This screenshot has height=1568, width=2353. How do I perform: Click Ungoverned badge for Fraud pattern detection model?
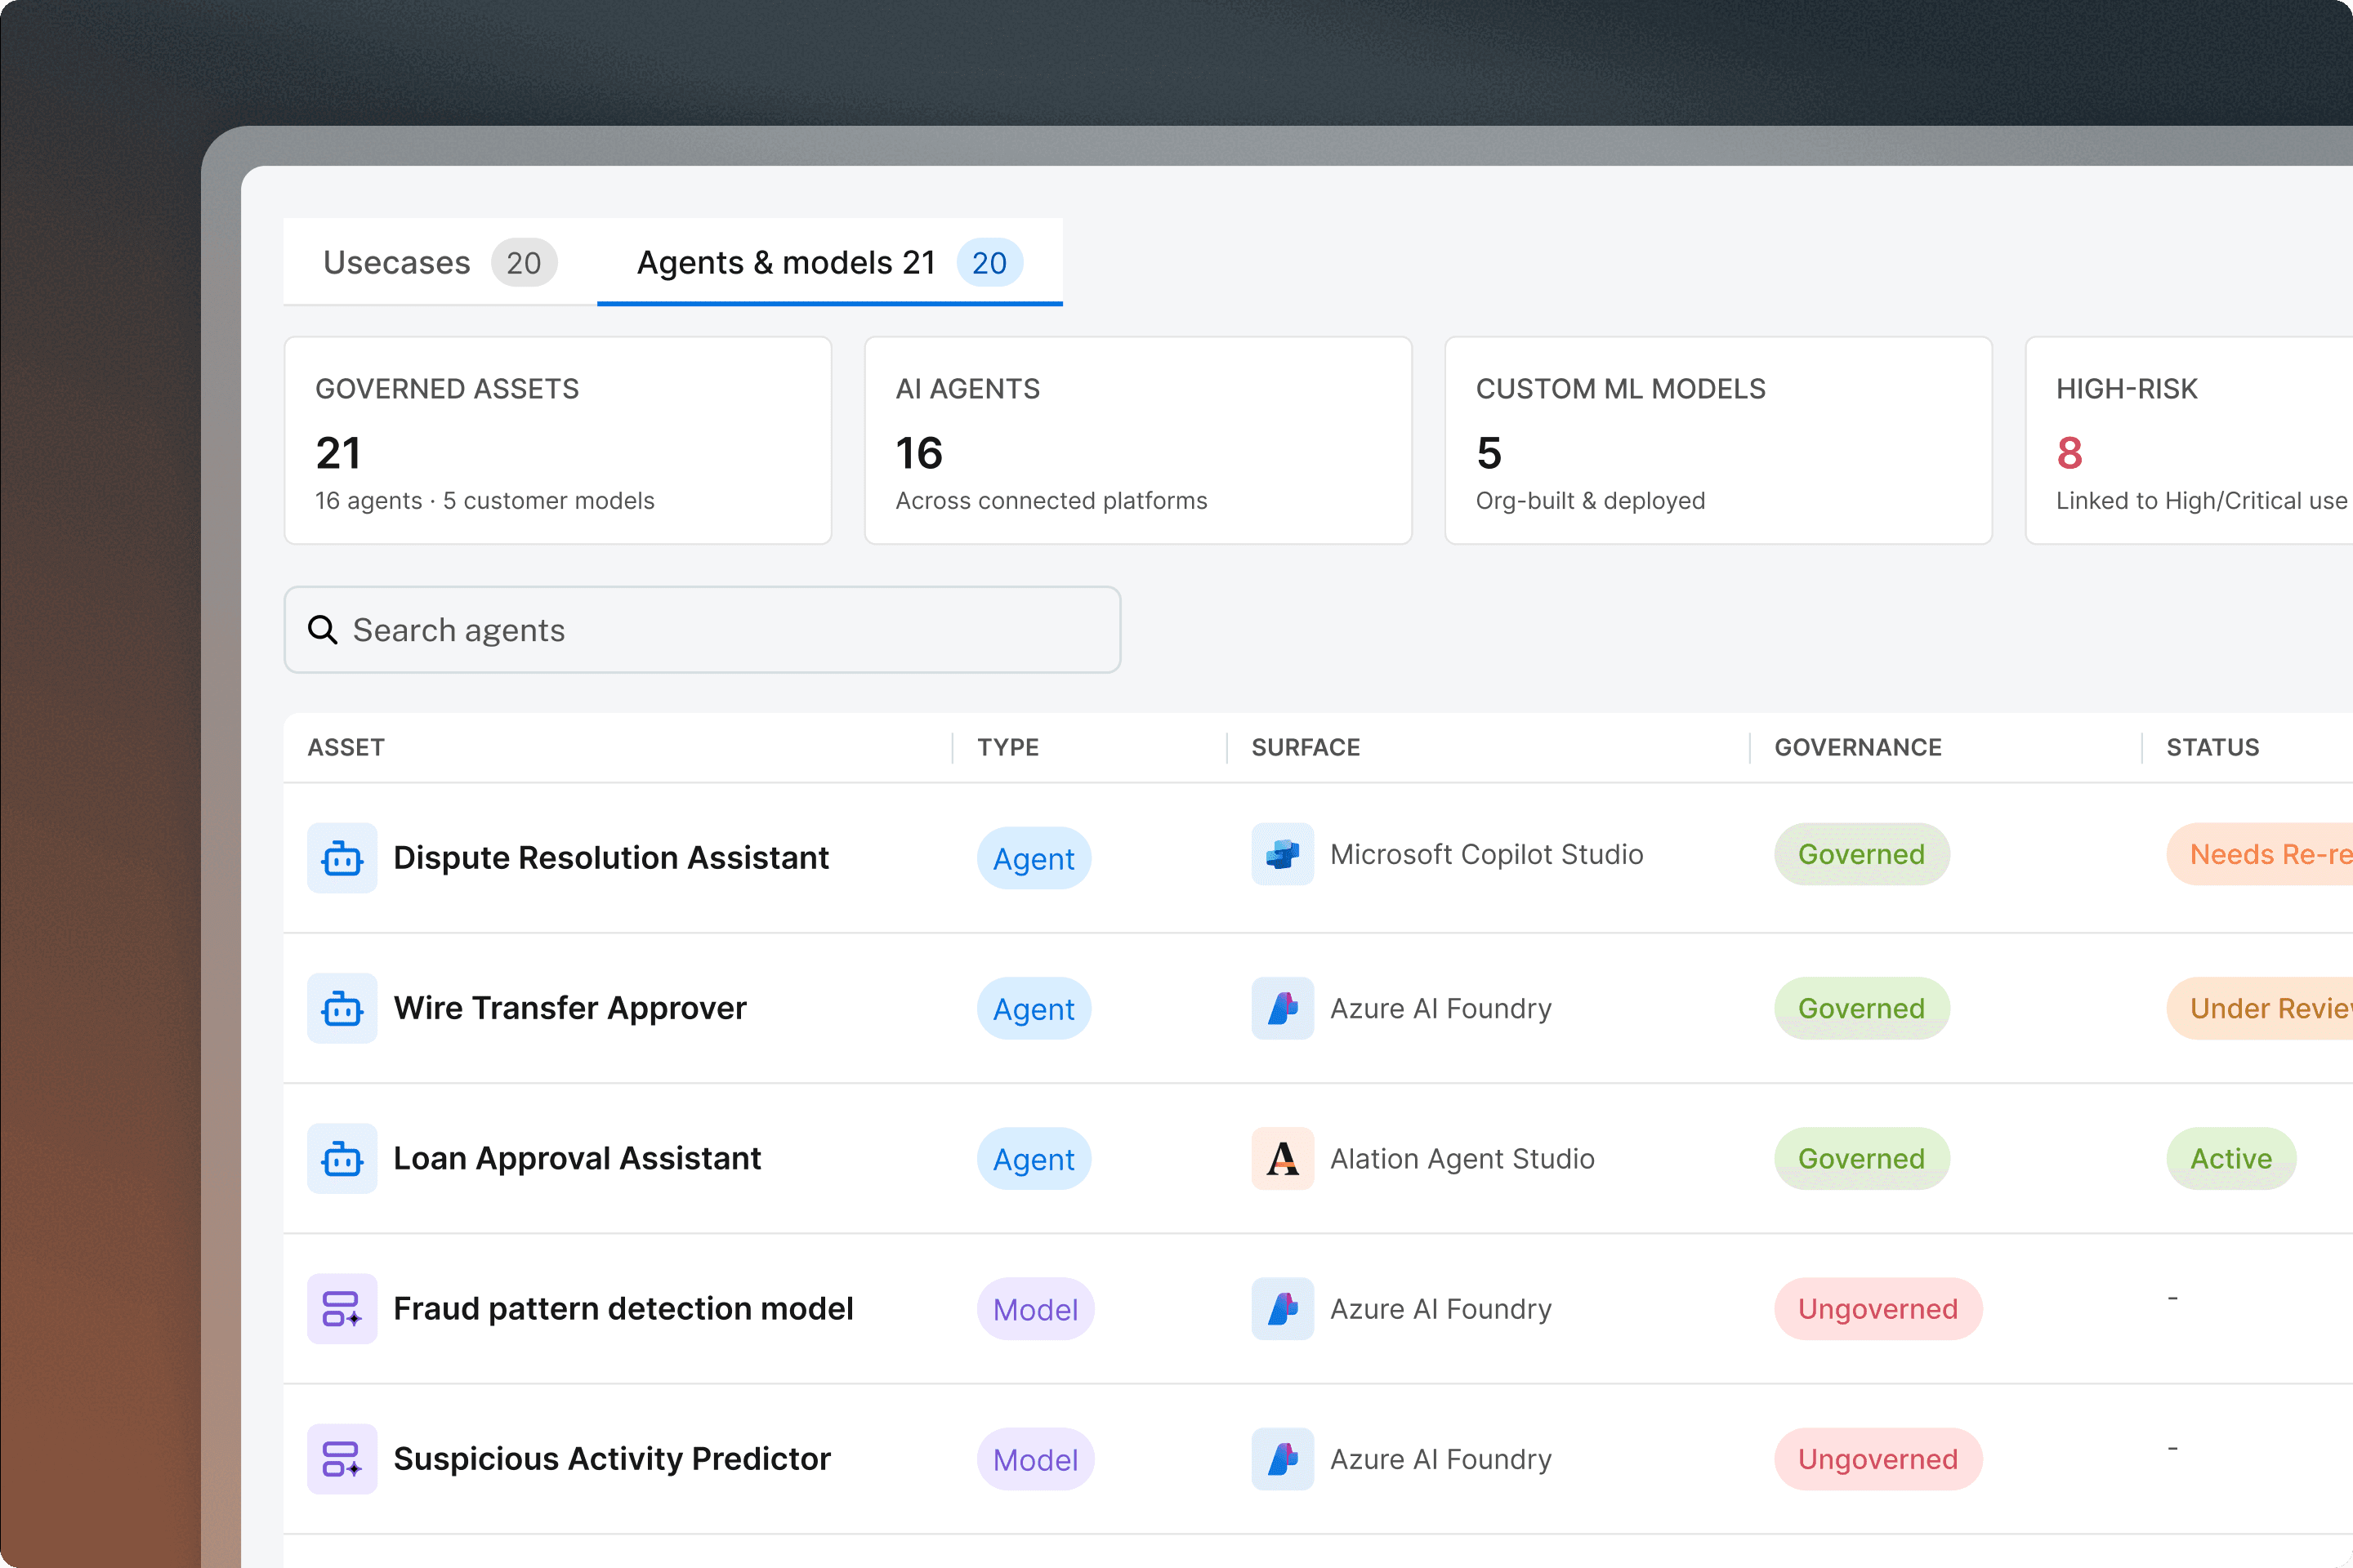click(x=1877, y=1308)
